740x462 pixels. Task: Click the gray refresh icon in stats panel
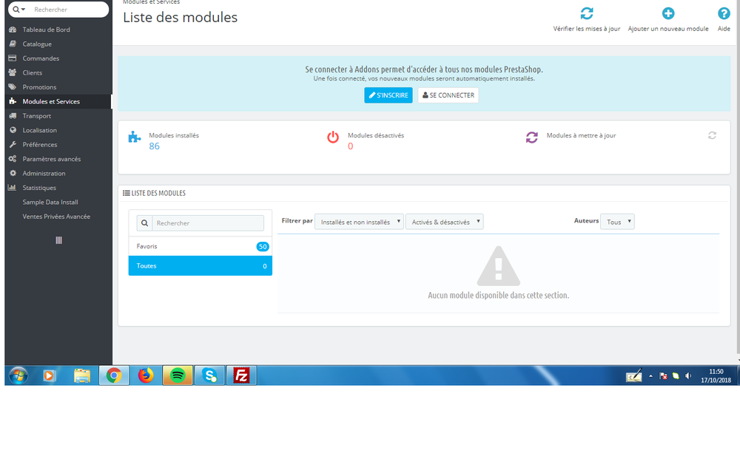click(x=712, y=136)
